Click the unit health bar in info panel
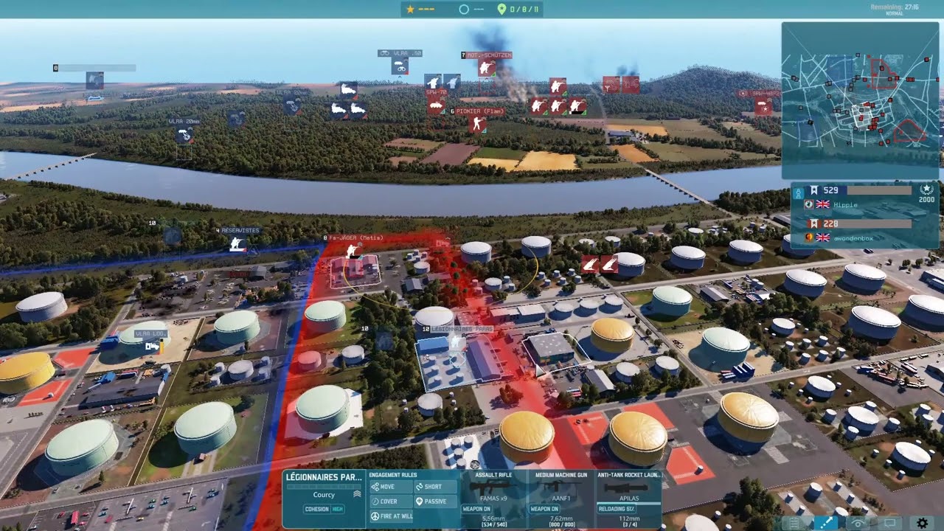The height and width of the screenshot is (531, 944). [x=324, y=487]
